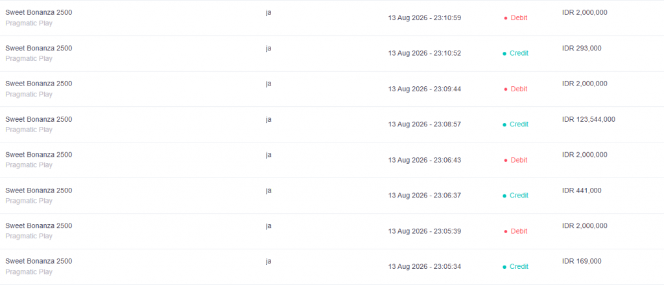Click the Credit label at 23:05:34
Viewport: 664px width, 285px height.
(519, 266)
